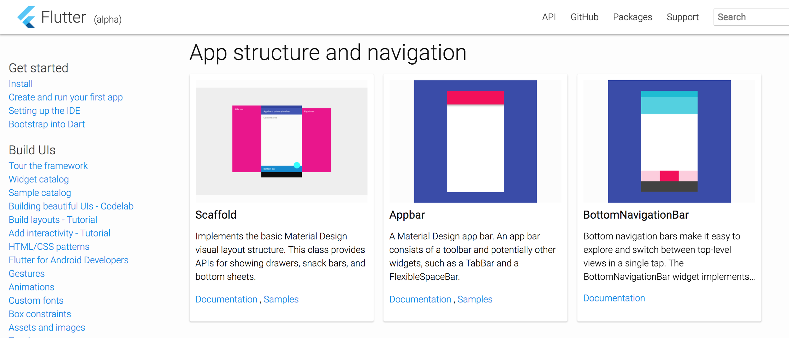Screen dimensions: 789x338
Task: Click the Appbar widget preview image
Action: click(x=475, y=141)
